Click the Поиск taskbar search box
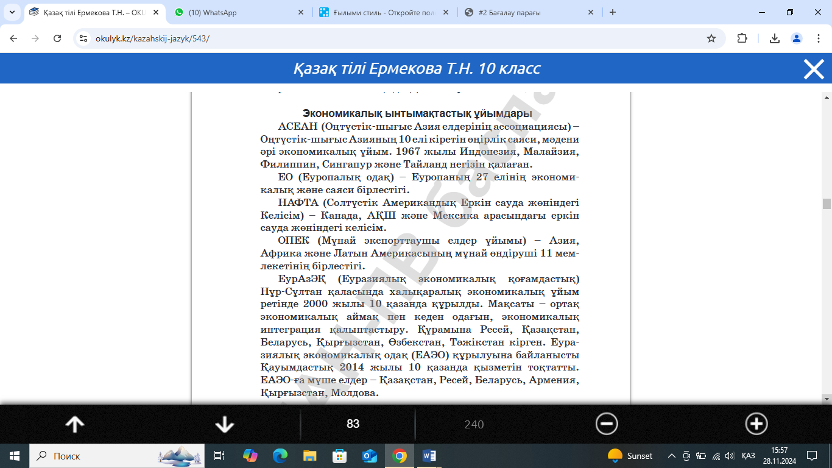Viewport: 832px width, 468px height. pyautogui.click(x=118, y=456)
